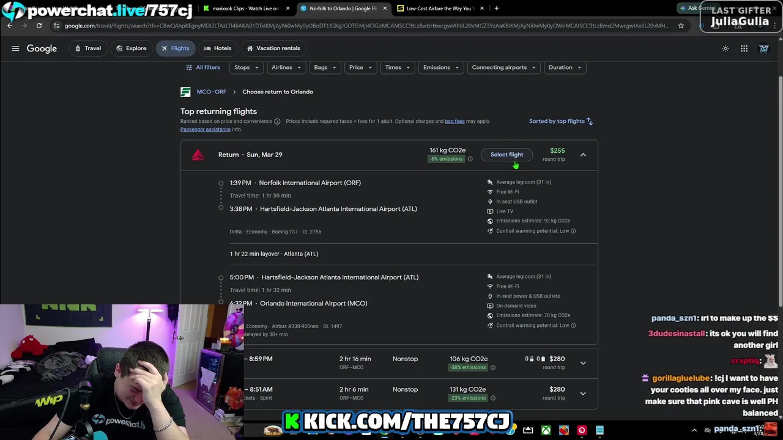Click the Ask Gemini button
The width and height of the screenshot is (783, 440).
[696, 8]
